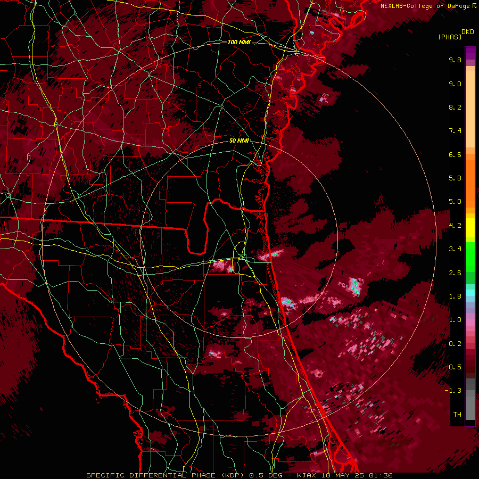Image resolution: width=479 pixels, height=479 pixels.
Task: Click the 2.6 scale label
Action: (455, 273)
